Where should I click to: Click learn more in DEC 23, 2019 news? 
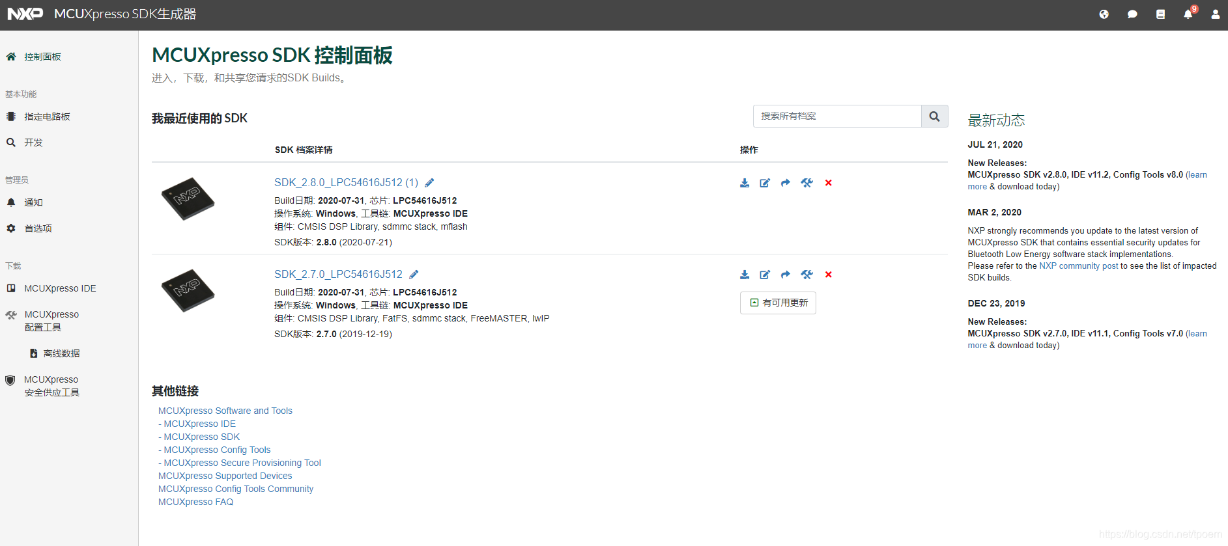(1197, 334)
